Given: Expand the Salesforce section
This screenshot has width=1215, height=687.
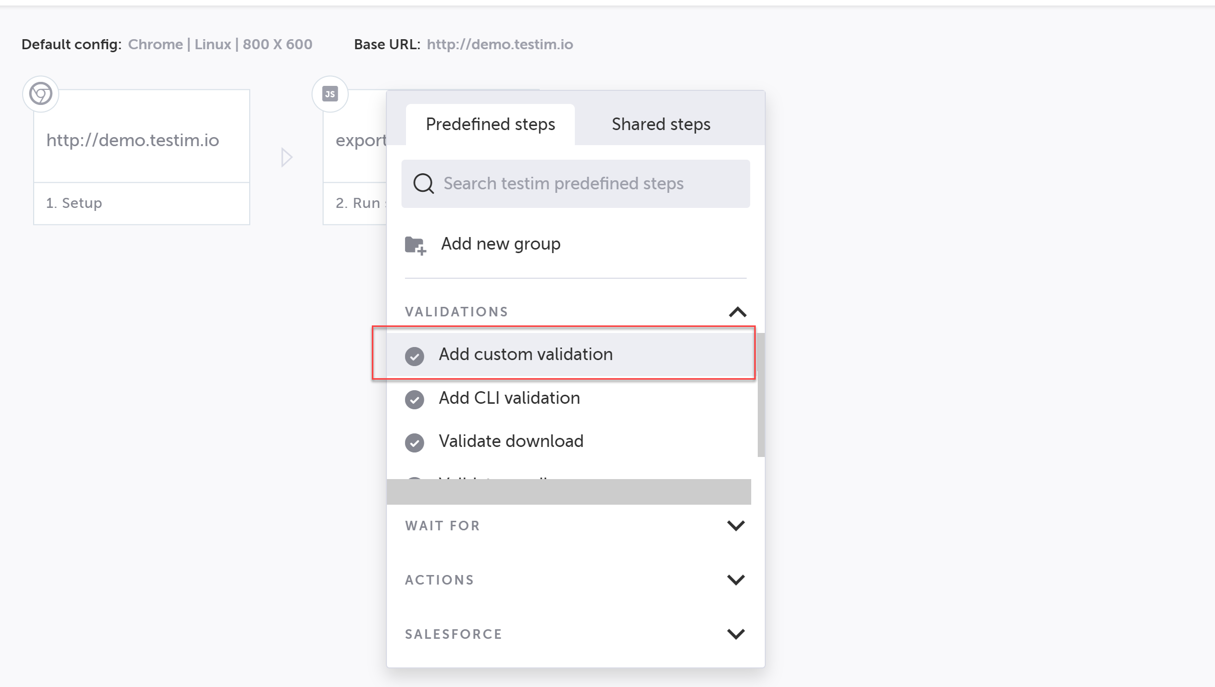Looking at the screenshot, I should 736,634.
